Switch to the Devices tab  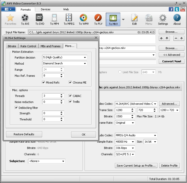click(46, 9)
